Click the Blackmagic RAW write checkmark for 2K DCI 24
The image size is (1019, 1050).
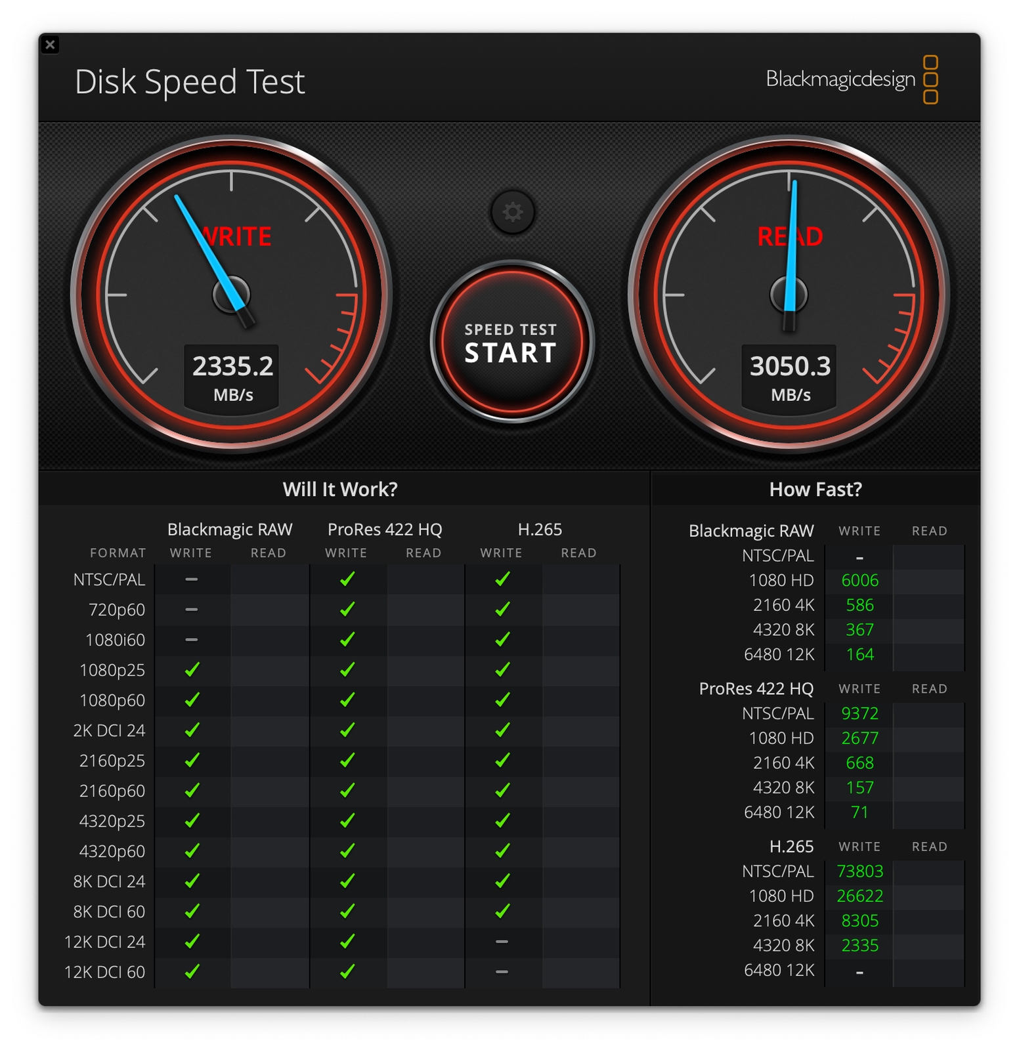192,730
